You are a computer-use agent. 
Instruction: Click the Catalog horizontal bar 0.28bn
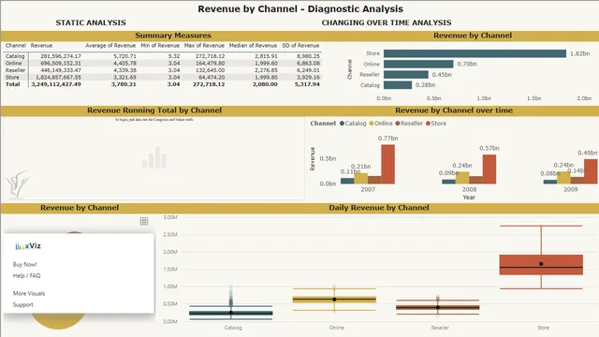(398, 85)
